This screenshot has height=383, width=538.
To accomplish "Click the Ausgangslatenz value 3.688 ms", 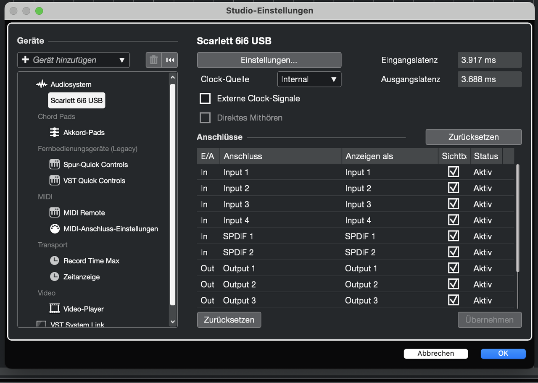I will 490,79.
